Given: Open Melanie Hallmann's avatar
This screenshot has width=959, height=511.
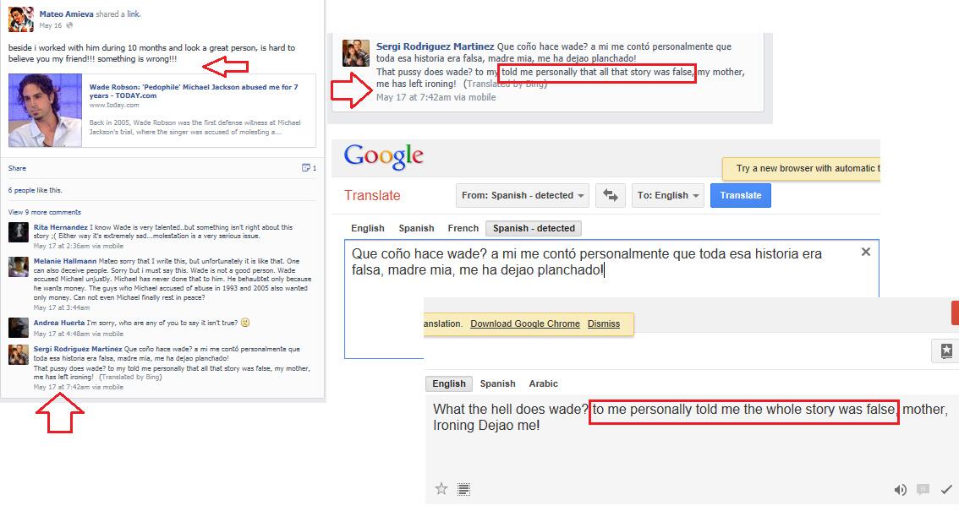Looking at the screenshot, I should (x=19, y=267).
